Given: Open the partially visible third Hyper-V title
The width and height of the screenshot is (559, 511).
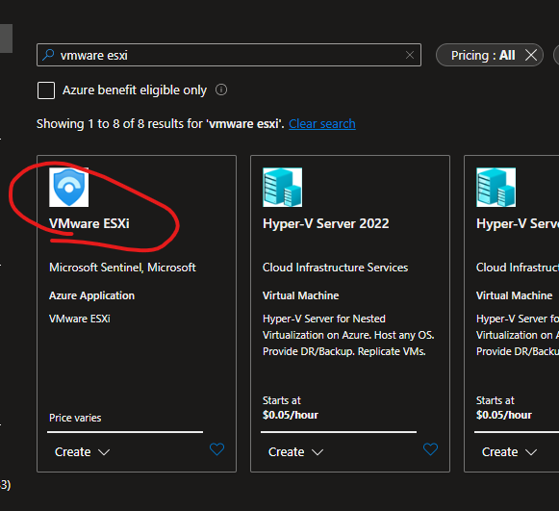Looking at the screenshot, I should pos(518,223).
